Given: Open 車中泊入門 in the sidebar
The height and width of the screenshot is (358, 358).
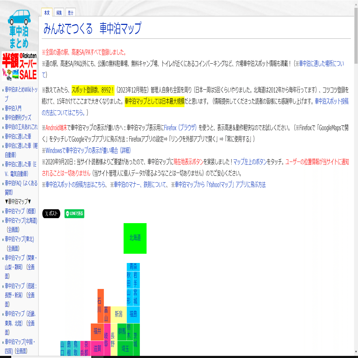Looking at the screenshot, I should click(13, 108).
